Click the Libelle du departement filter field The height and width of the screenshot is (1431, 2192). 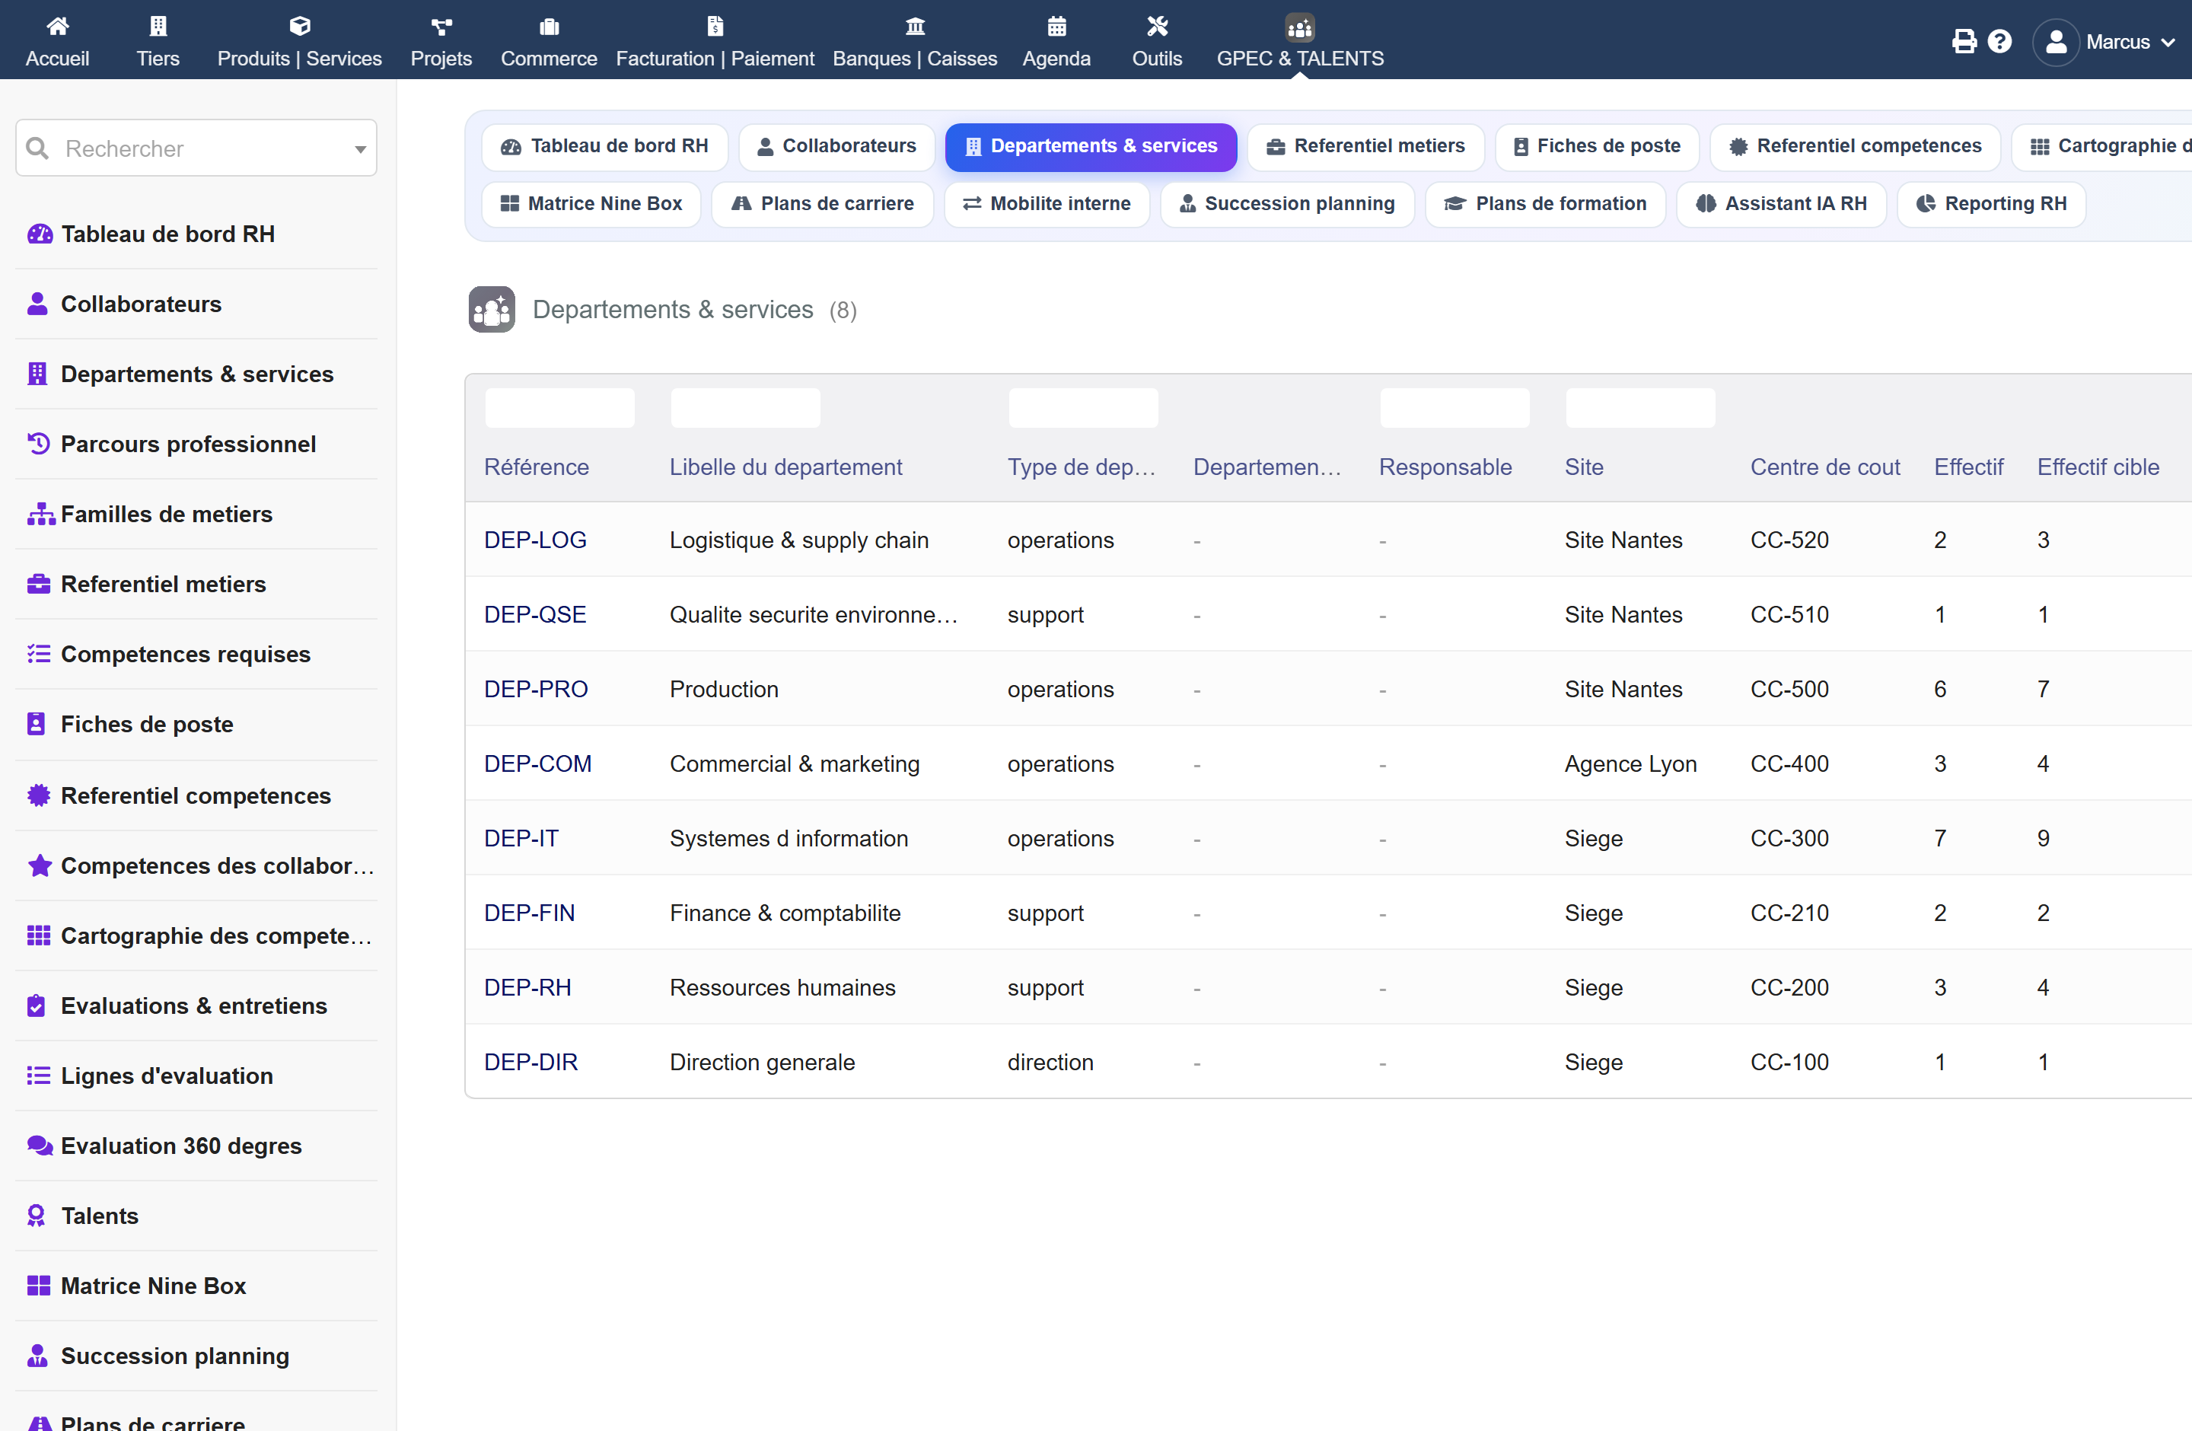[x=745, y=408]
